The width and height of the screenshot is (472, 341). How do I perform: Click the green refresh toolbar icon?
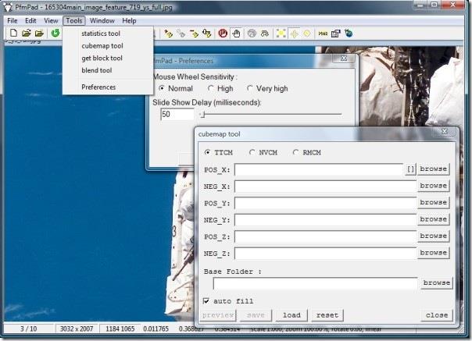(x=55, y=34)
